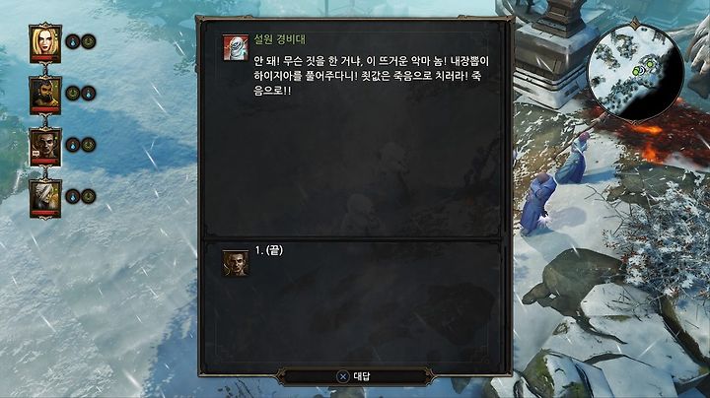
Task: Select the white-haired character's party portrait
Action: coord(44,198)
